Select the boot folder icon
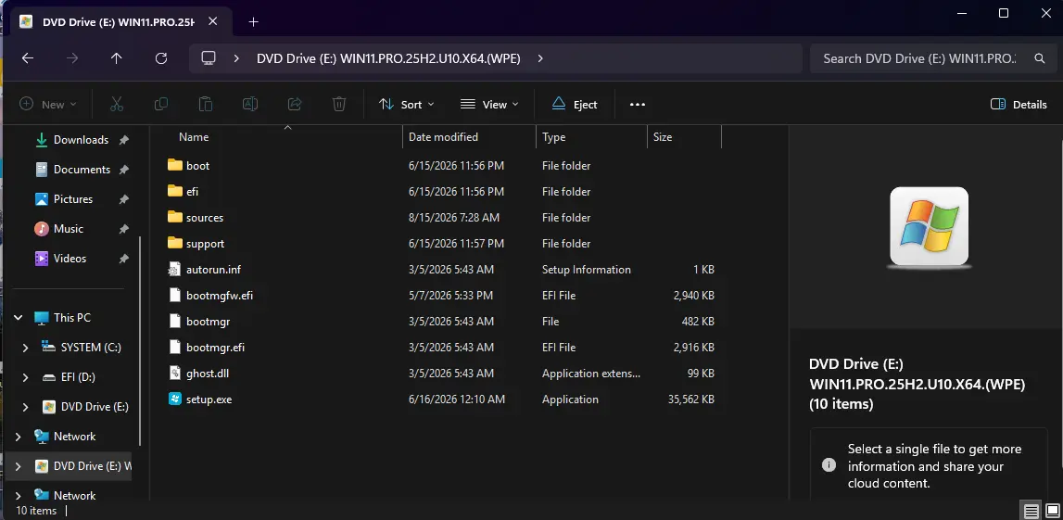 [175, 165]
